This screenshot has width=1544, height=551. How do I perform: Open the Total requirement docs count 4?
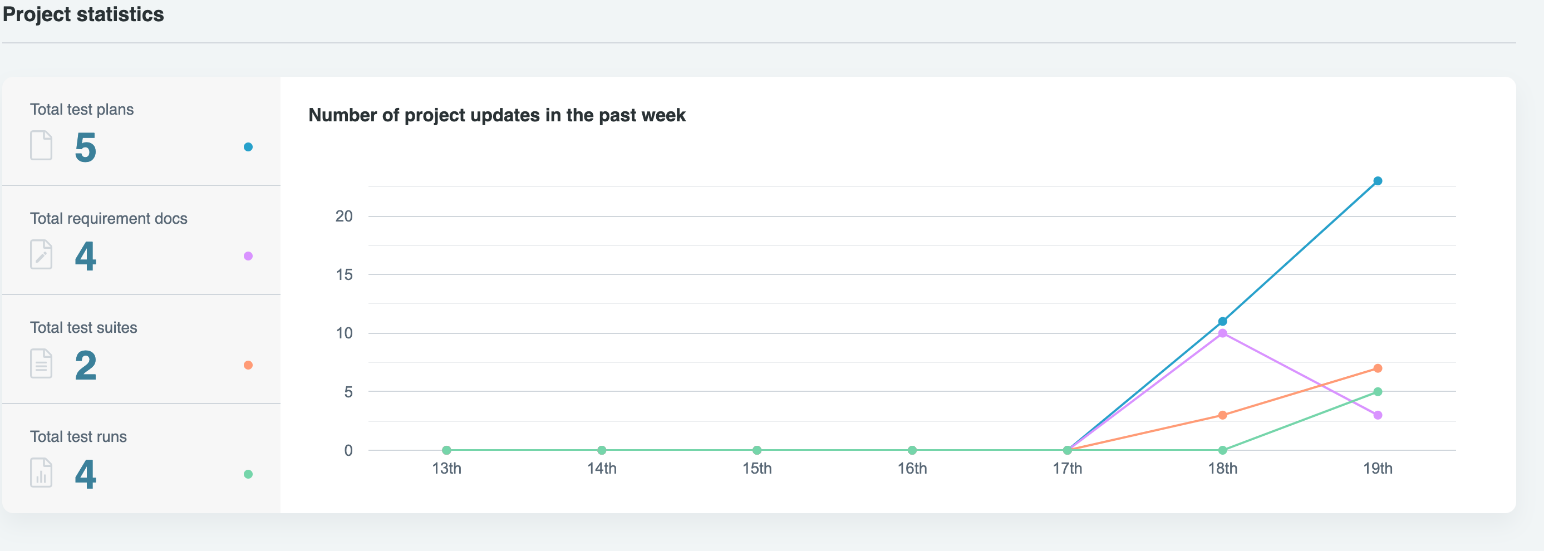coord(86,257)
